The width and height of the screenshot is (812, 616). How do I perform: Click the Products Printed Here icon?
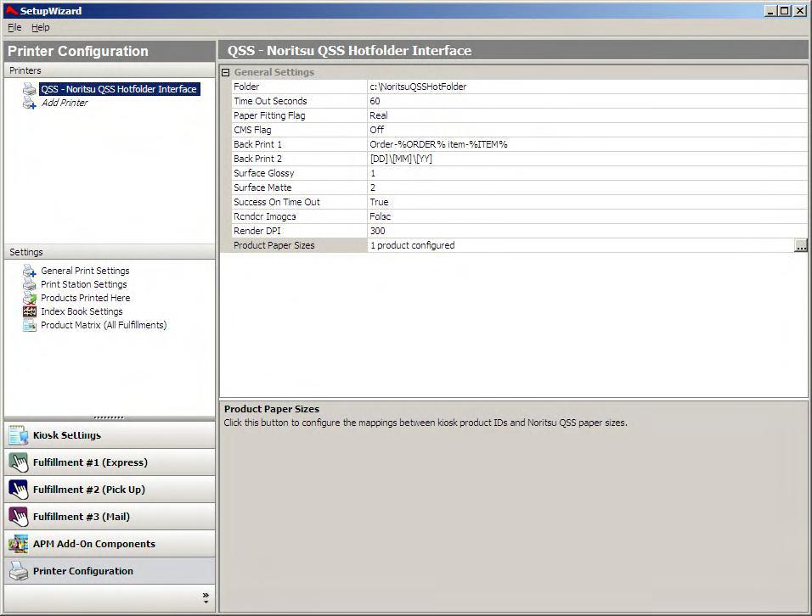(x=30, y=298)
